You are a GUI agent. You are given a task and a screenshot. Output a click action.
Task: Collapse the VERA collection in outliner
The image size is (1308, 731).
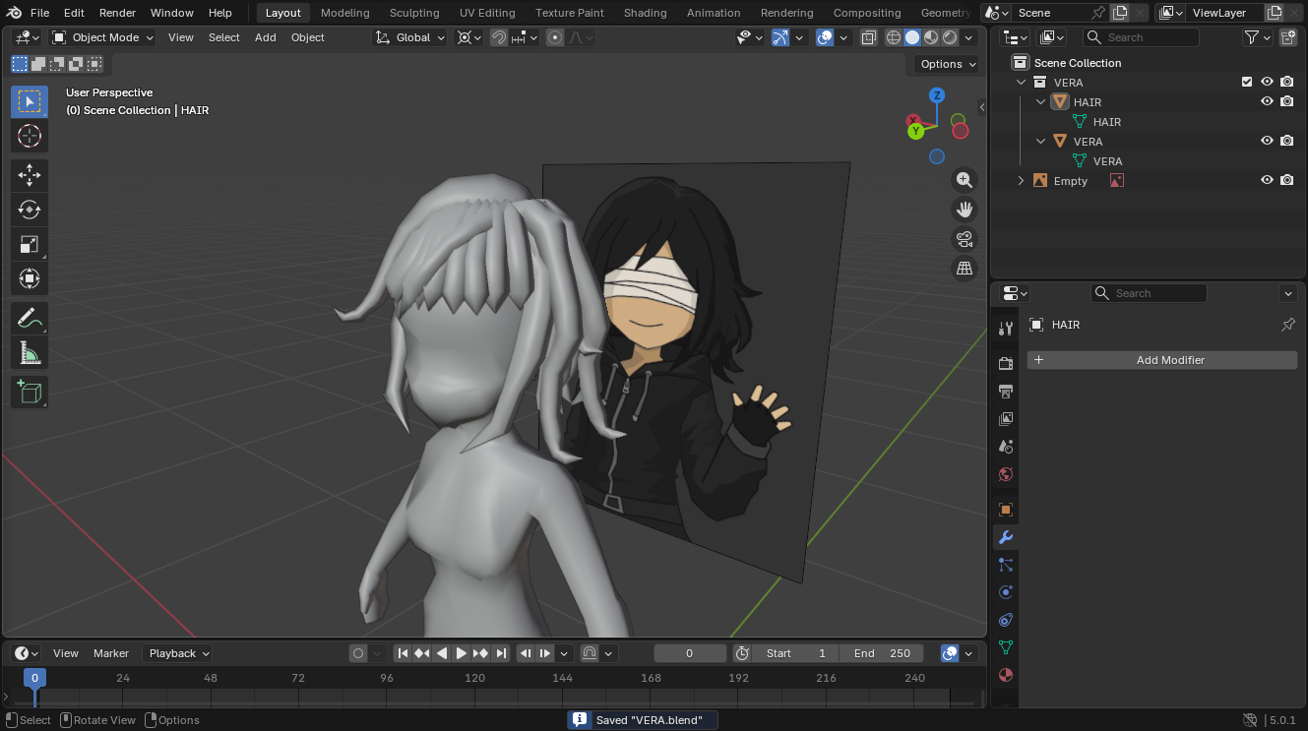1021,83
